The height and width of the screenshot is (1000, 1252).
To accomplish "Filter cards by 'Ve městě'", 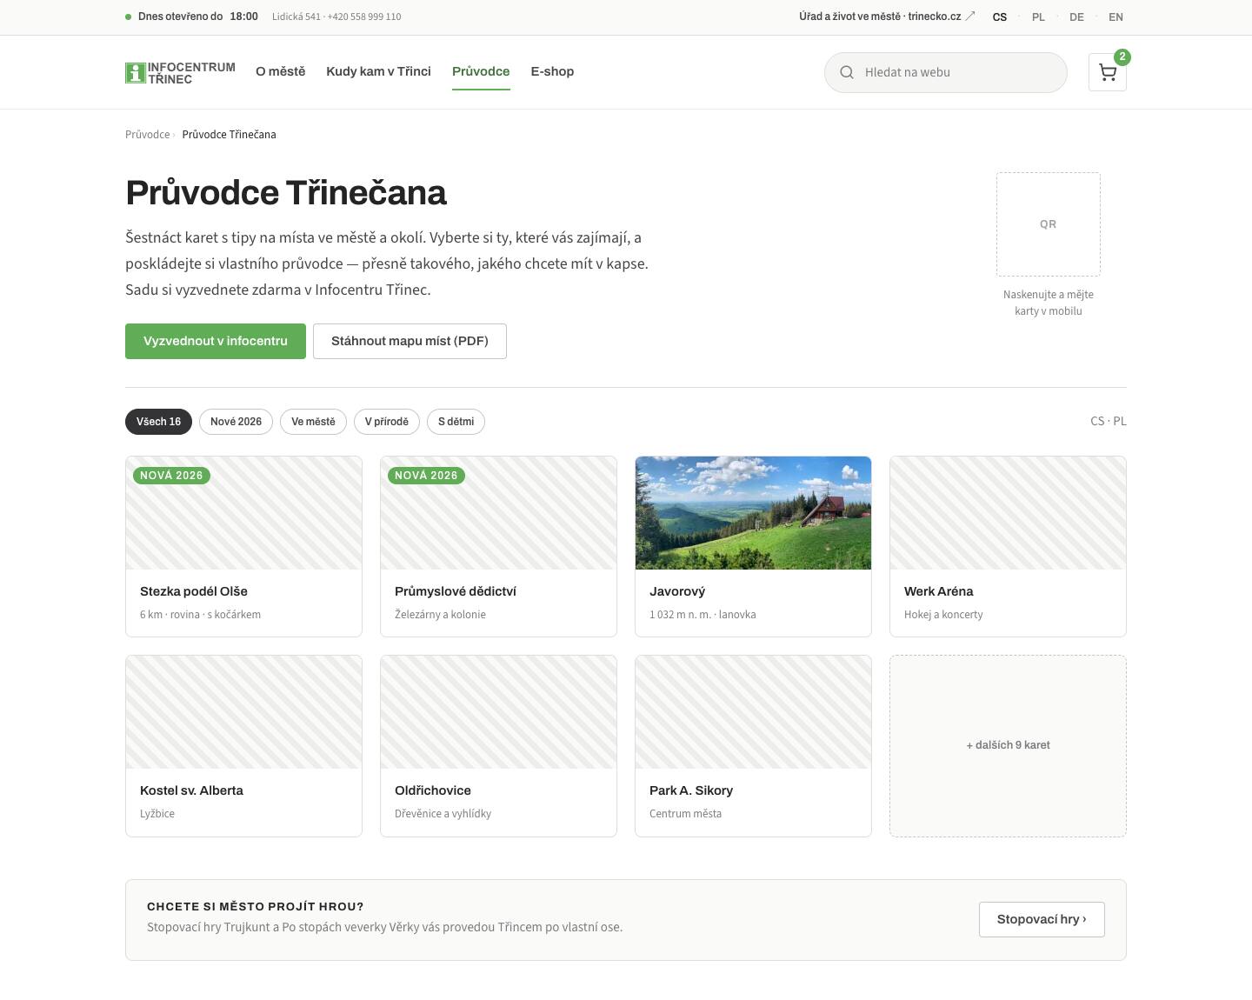I will [313, 422].
